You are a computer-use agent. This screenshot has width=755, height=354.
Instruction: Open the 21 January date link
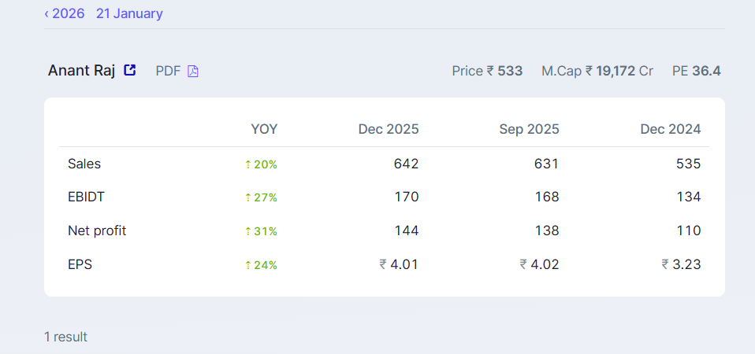pyautogui.click(x=129, y=13)
